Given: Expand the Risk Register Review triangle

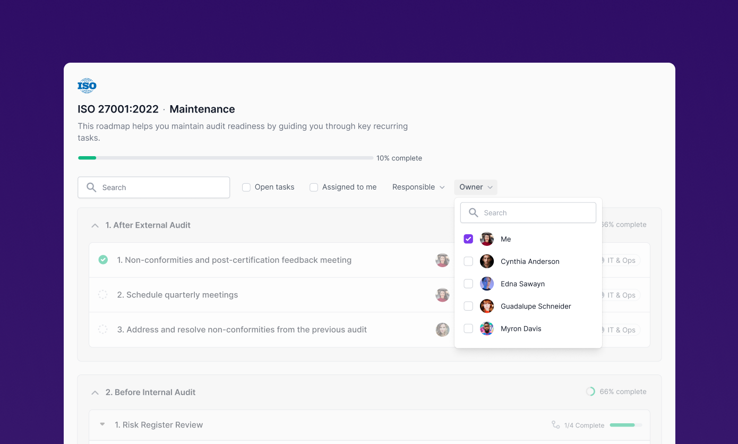Looking at the screenshot, I should (x=102, y=424).
